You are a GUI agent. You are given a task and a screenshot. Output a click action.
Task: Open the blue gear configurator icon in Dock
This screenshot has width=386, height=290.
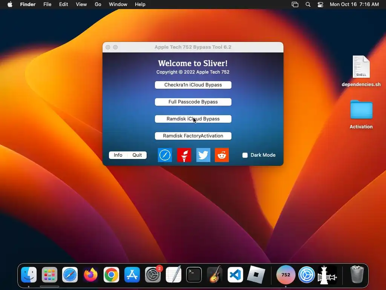[306, 275]
